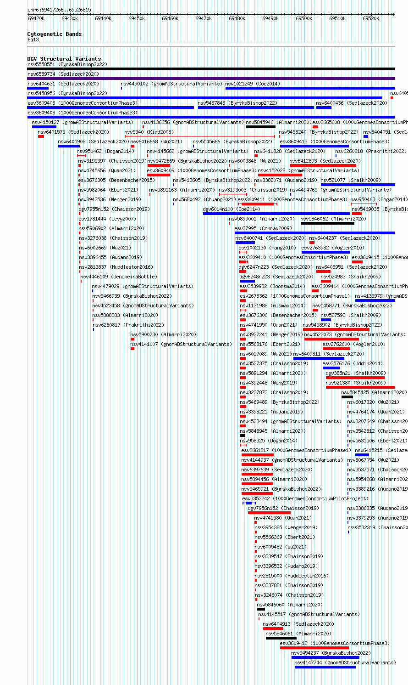The image size is (408, 685).
Task: Select nsv4150127 gnomADStructuralVariants label
Action: (x=83, y=123)
